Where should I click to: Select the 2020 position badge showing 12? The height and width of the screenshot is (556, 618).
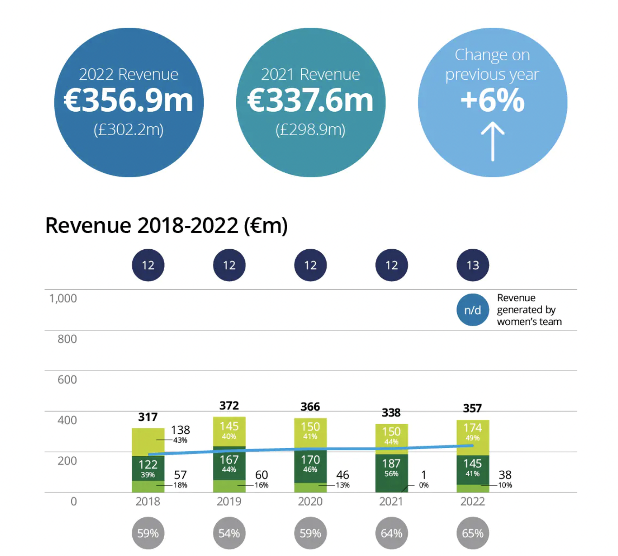(x=310, y=265)
